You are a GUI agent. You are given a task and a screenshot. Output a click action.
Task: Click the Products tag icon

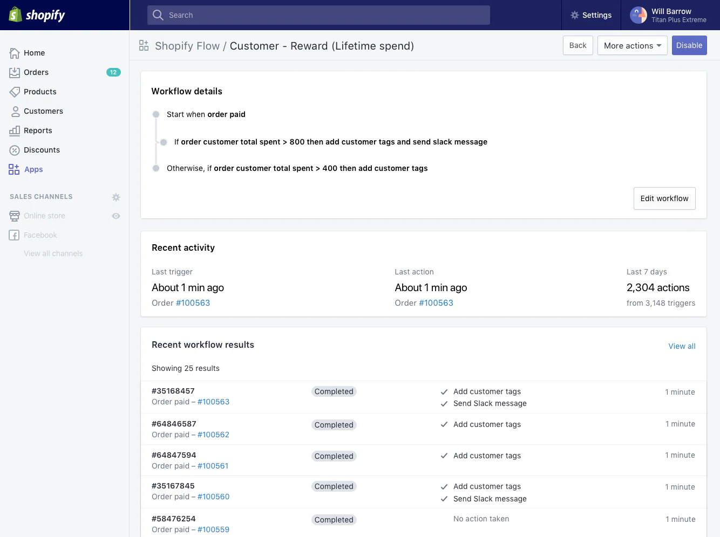coord(15,92)
